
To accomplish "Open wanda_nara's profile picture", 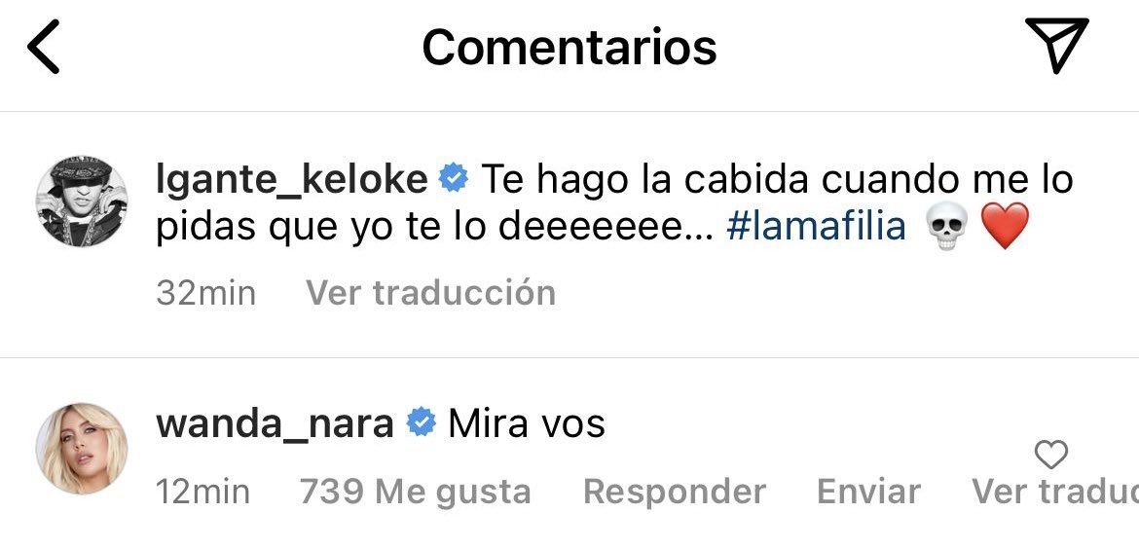I will [82, 448].
